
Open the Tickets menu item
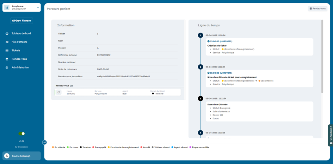pyautogui.click(x=16, y=51)
